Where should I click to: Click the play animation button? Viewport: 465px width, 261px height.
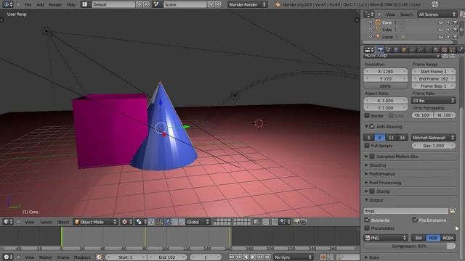click(x=253, y=257)
